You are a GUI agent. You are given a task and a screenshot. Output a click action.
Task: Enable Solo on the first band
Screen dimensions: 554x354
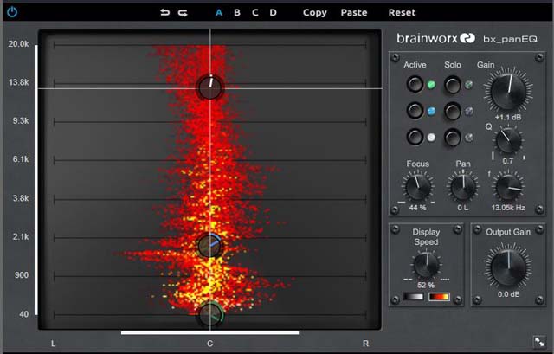pos(452,85)
